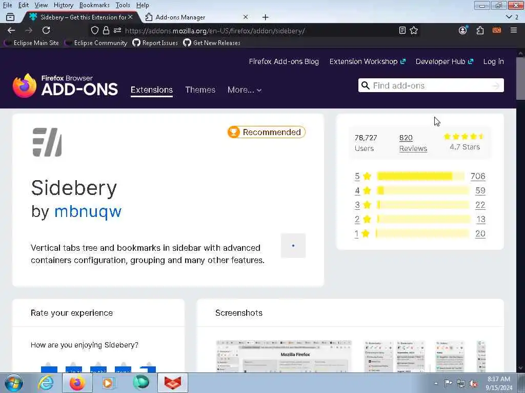Open the 820 Reviews link
This screenshot has width=525, height=393.
[413, 143]
